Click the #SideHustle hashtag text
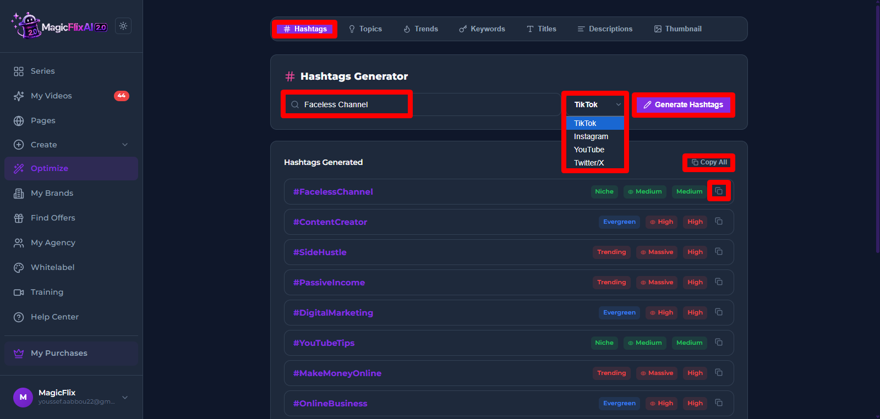Image resolution: width=880 pixels, height=419 pixels. [320, 252]
